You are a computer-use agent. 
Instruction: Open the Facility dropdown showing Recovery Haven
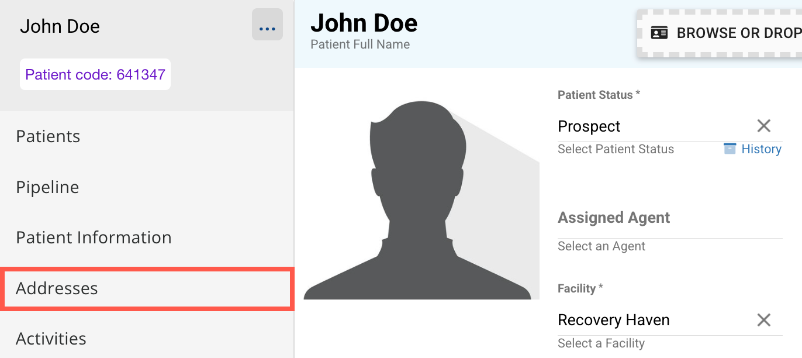649,320
